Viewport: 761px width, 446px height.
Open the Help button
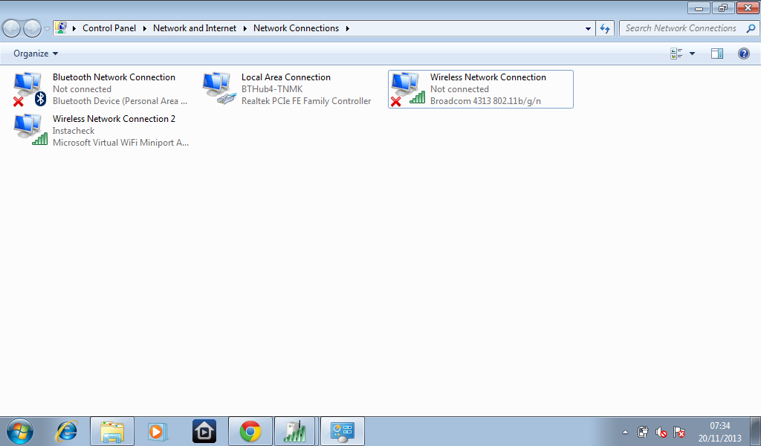(743, 54)
